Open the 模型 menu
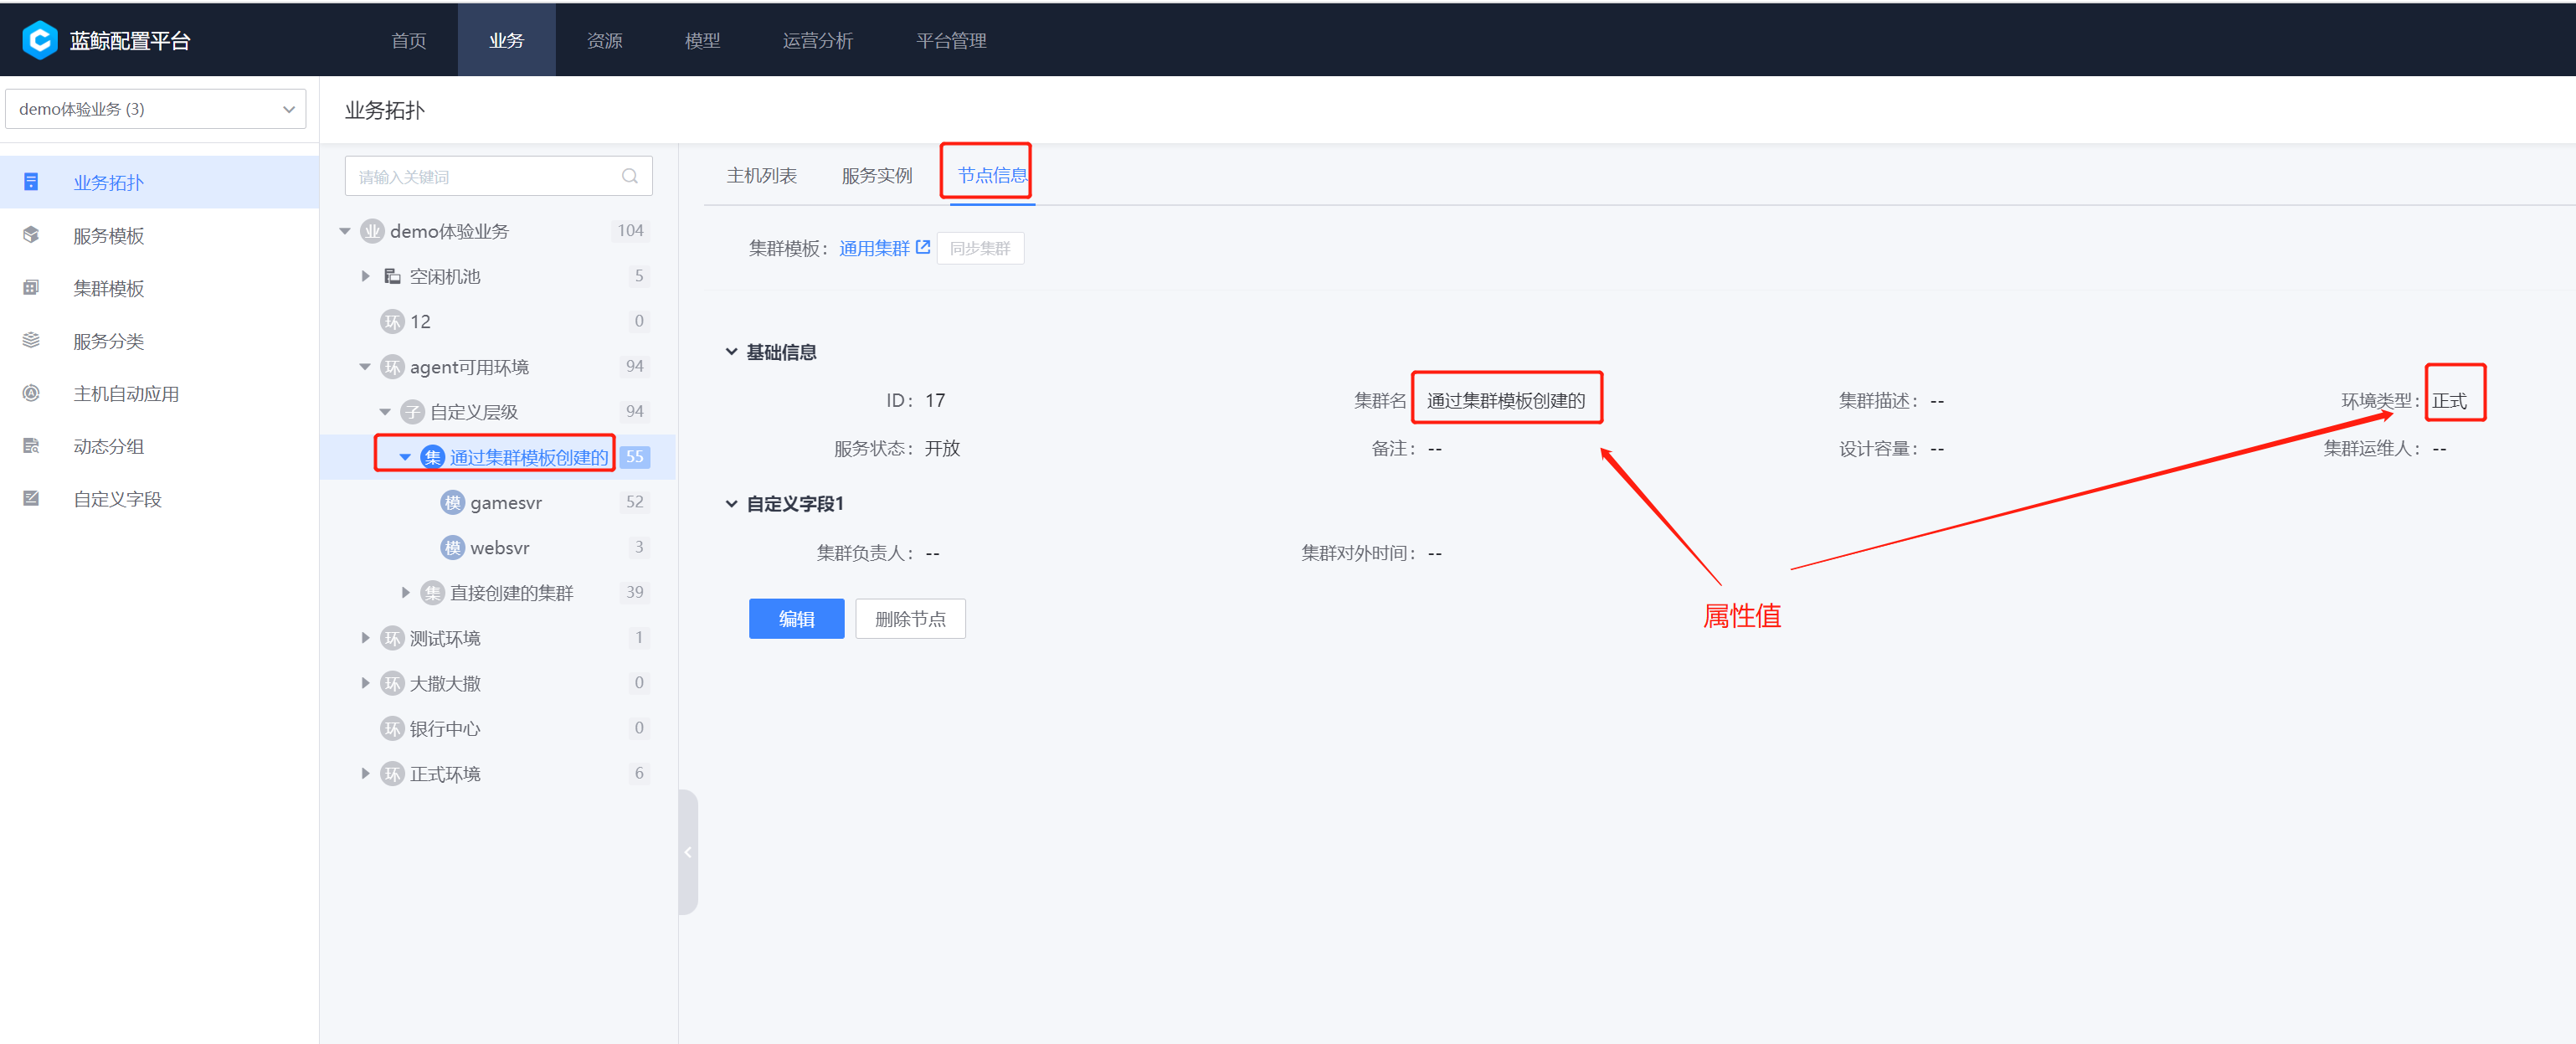This screenshot has height=1044, width=2576. [701, 40]
